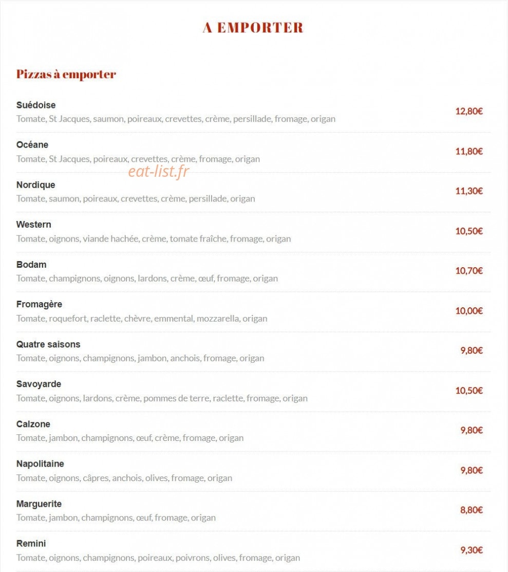Choose the Western pizza title

(x=33, y=225)
